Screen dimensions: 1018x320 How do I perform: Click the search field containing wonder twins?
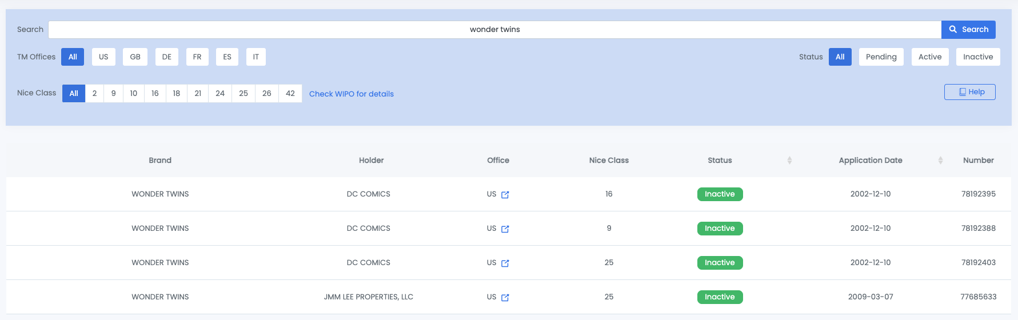point(494,30)
